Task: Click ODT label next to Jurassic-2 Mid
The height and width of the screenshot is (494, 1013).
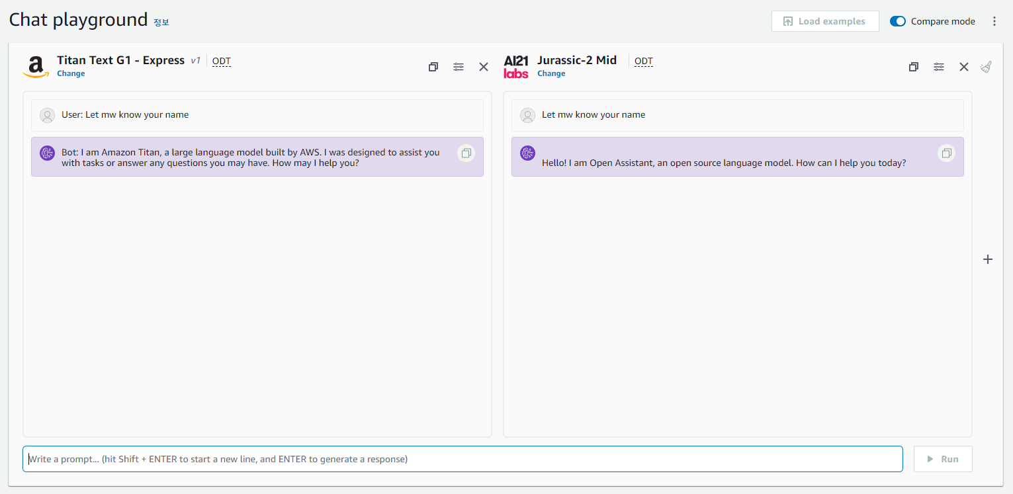Action: click(x=644, y=62)
